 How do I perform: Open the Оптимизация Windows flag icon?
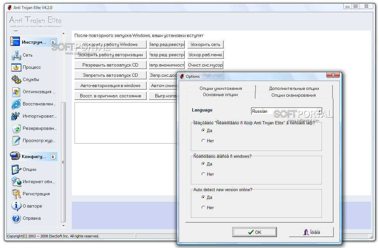click(16, 92)
